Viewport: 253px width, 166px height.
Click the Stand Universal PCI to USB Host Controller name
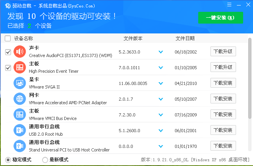69,150
